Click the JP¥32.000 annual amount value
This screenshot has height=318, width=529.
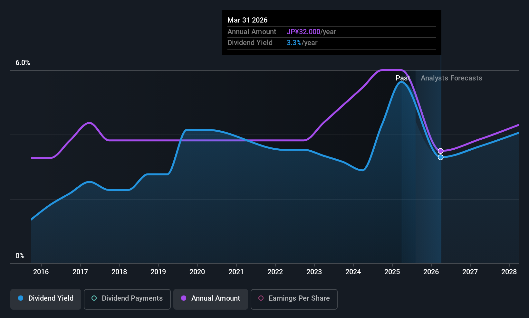[x=303, y=32]
